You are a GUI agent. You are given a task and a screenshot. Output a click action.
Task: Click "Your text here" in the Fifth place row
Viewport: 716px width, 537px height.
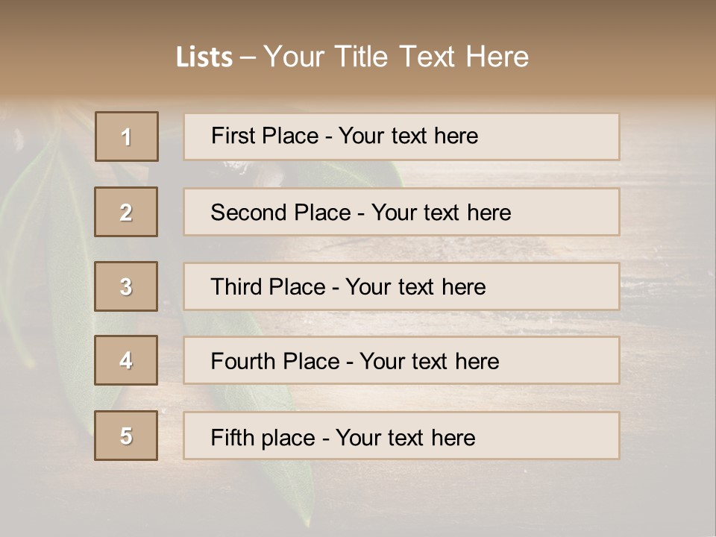click(x=405, y=437)
